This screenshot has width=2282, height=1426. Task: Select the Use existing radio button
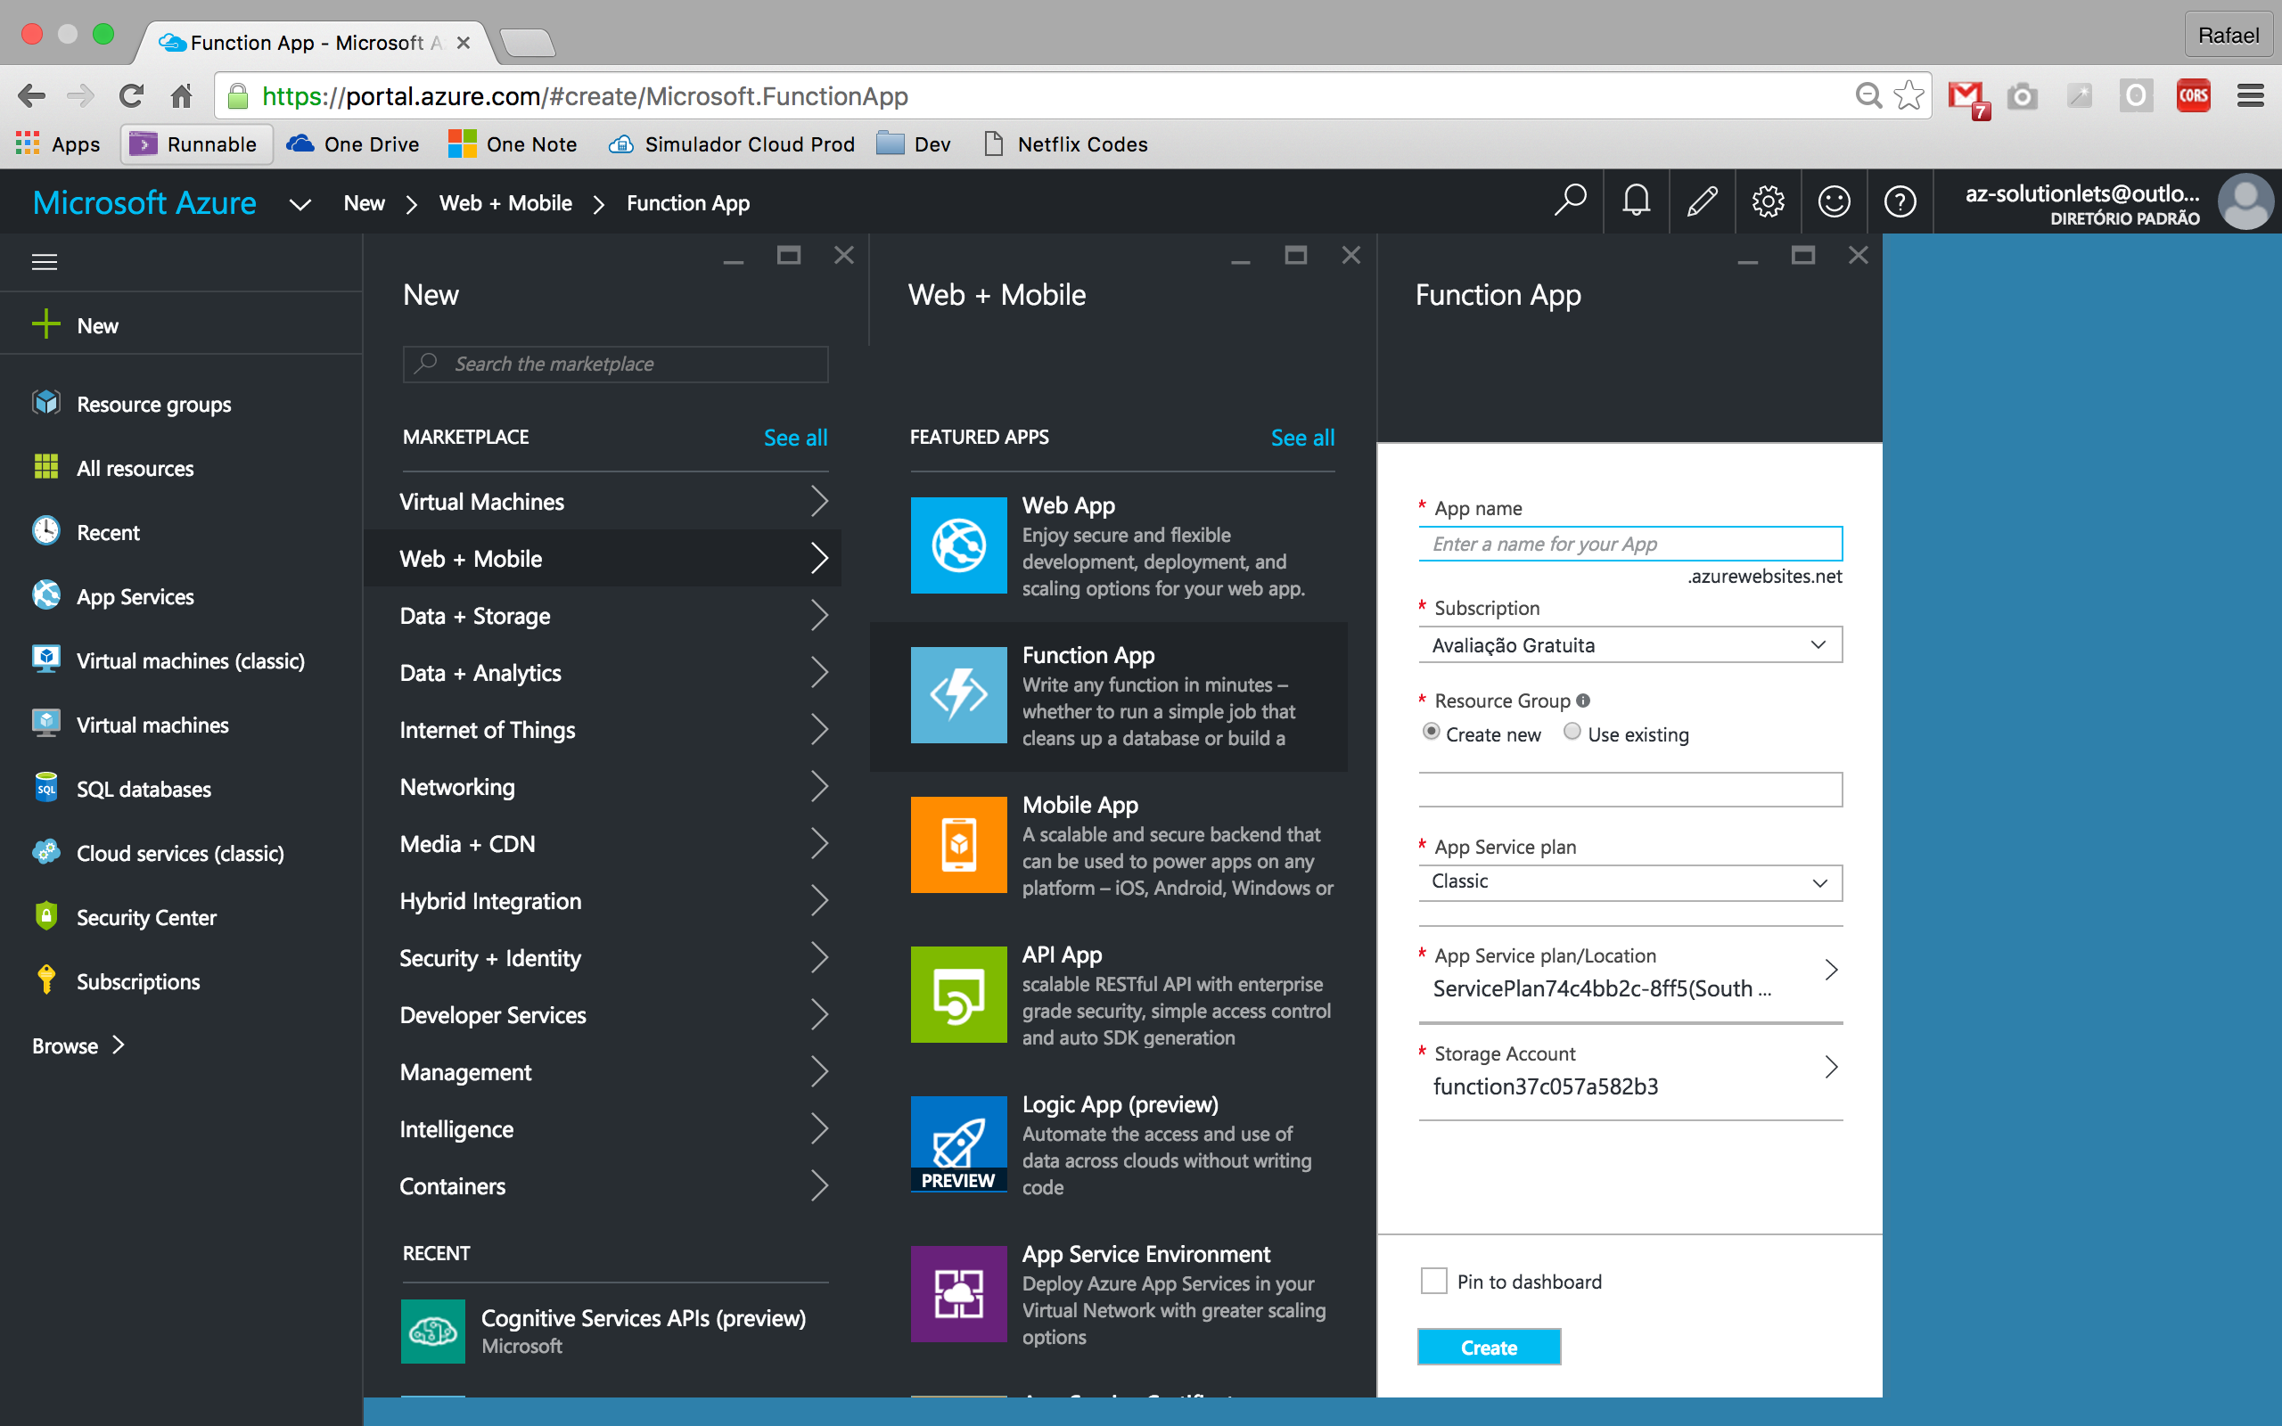tap(1572, 732)
